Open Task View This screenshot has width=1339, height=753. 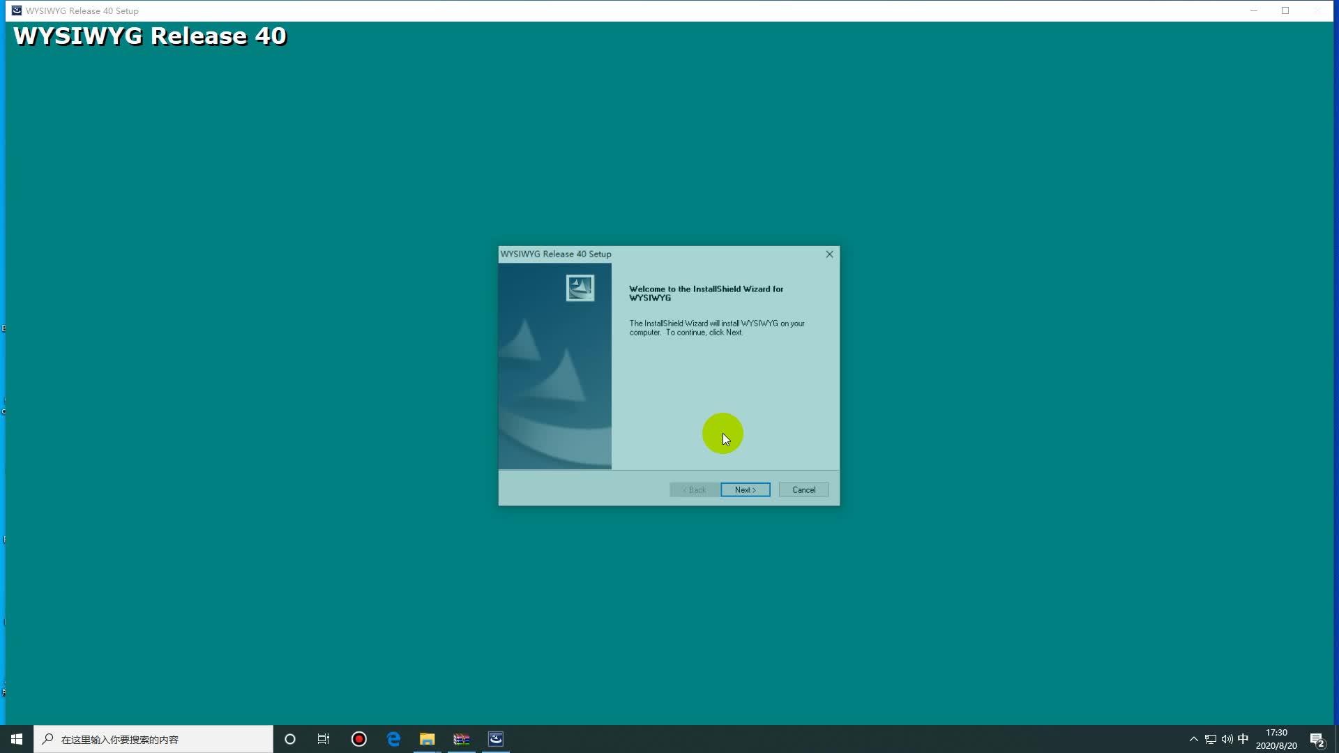(324, 739)
